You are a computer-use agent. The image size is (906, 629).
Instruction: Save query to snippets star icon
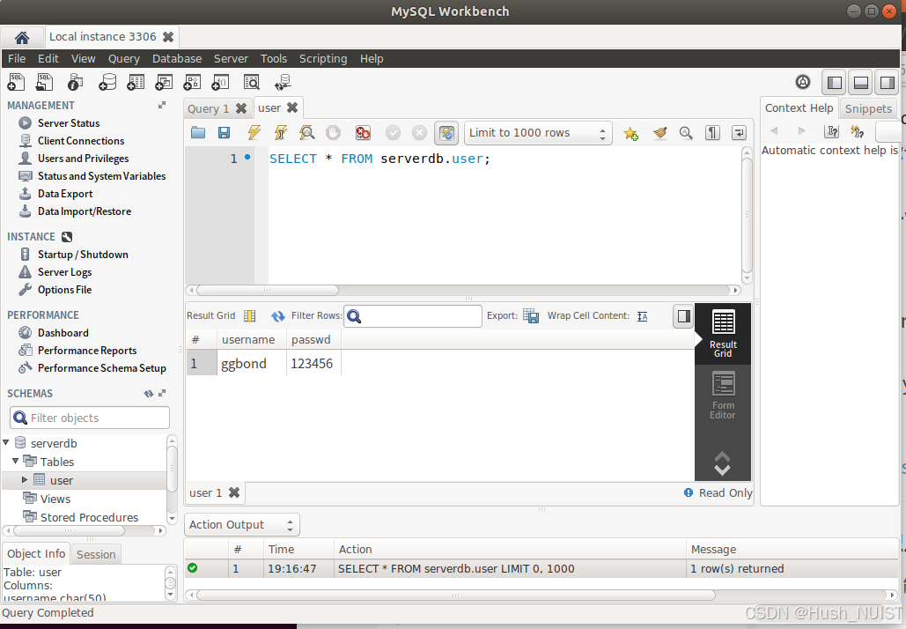(x=631, y=134)
